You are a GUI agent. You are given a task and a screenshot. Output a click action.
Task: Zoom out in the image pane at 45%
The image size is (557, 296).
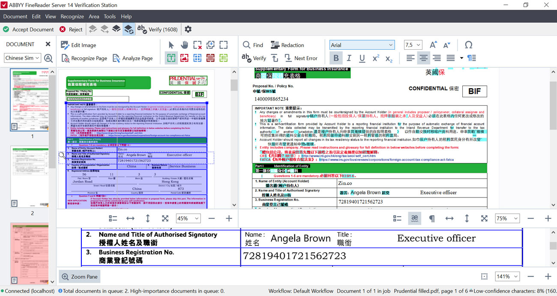(211, 218)
